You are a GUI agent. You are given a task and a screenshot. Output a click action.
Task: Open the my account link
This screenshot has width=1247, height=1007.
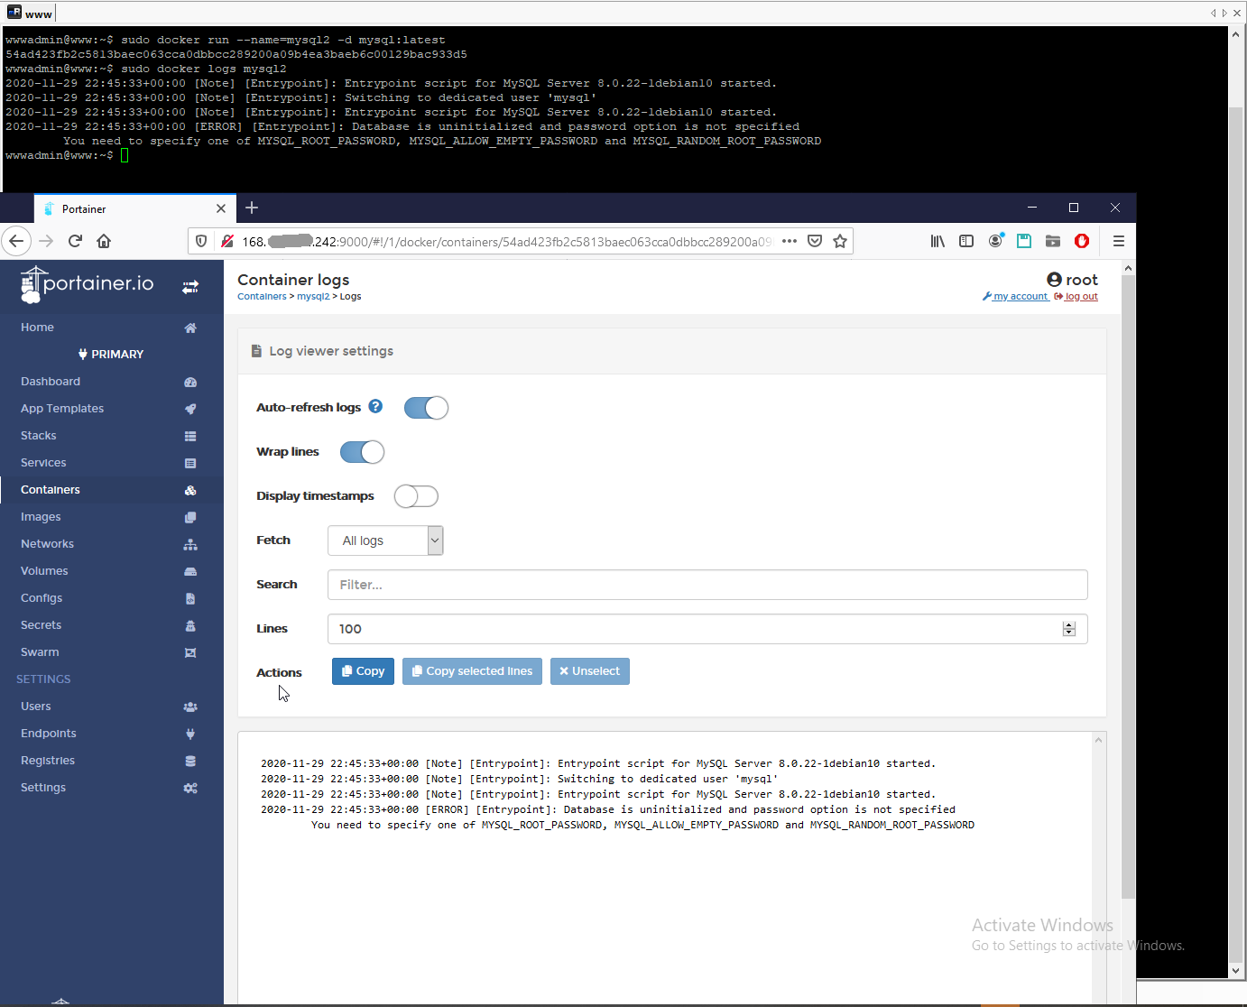pos(1016,296)
